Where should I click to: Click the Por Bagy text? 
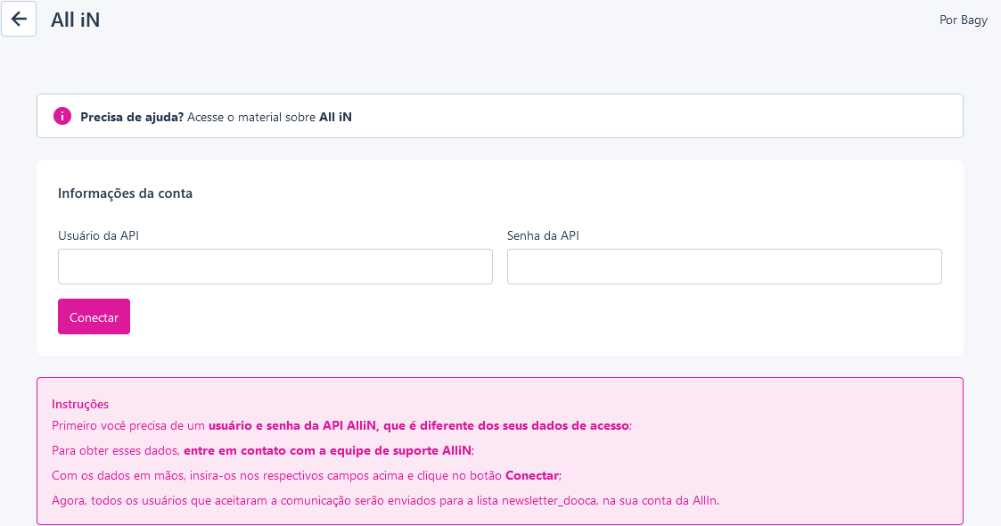click(x=964, y=20)
